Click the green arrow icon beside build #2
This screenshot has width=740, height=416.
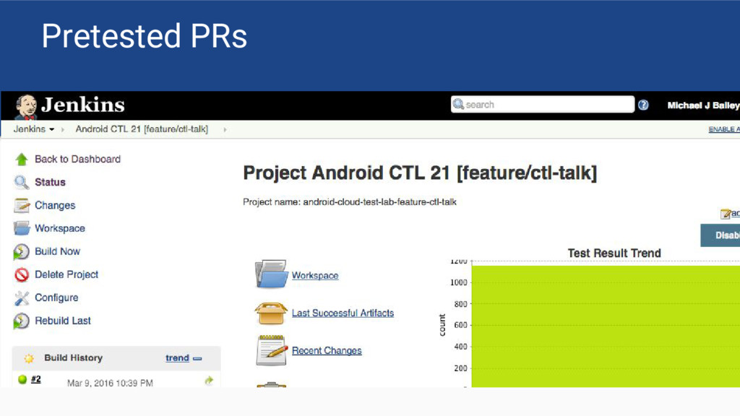pyautogui.click(x=209, y=380)
